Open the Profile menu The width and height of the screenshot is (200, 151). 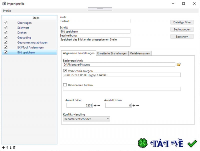click(x=7, y=11)
